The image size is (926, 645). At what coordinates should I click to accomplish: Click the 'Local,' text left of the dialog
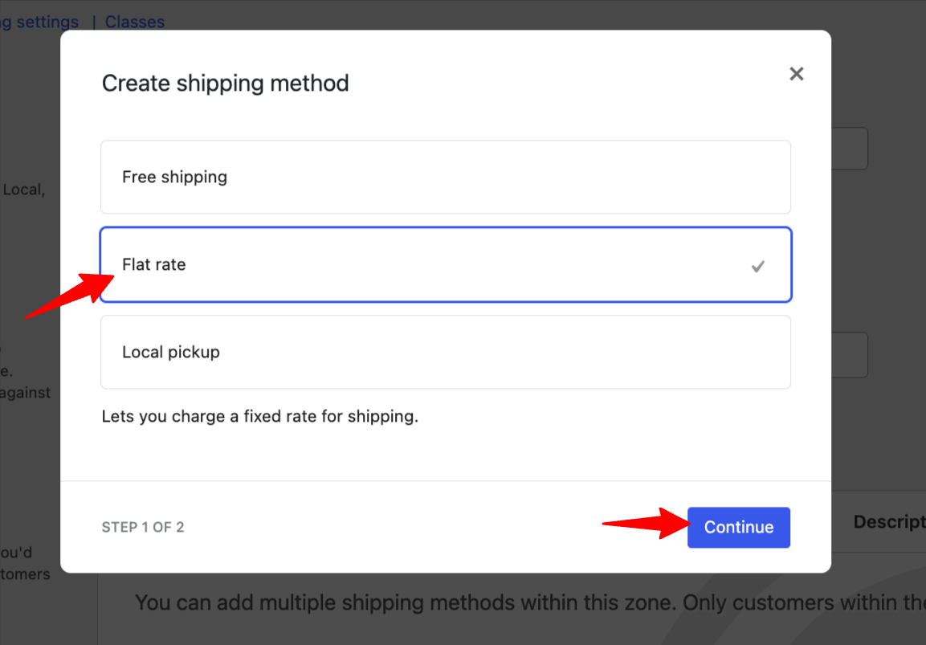(x=25, y=190)
